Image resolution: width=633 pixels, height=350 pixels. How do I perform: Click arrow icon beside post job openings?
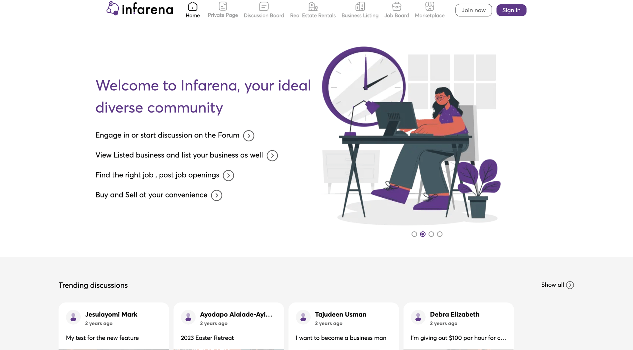tap(228, 176)
